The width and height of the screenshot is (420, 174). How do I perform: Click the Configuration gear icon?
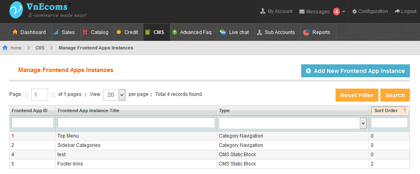[x=355, y=11]
